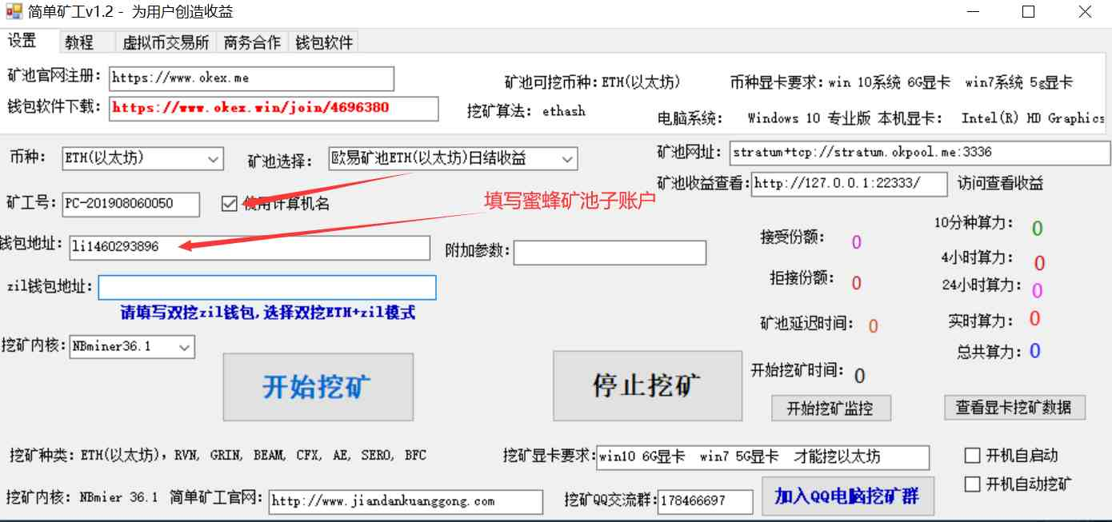Click 加入QQ电脑挖矿群 button
This screenshot has width=1112, height=522.
847,496
